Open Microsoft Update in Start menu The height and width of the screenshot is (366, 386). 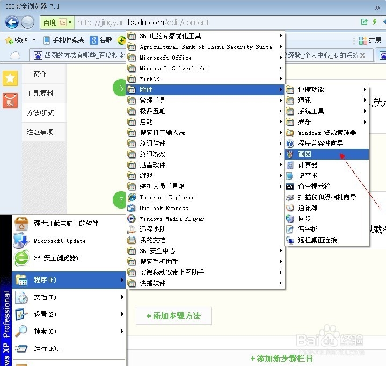tap(69, 241)
